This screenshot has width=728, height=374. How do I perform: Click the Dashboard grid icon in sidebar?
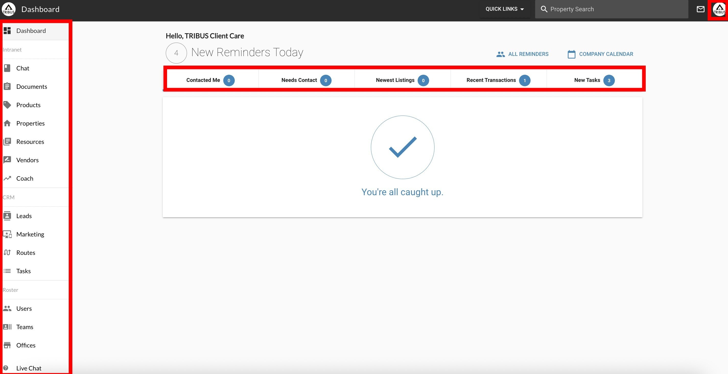[7, 31]
